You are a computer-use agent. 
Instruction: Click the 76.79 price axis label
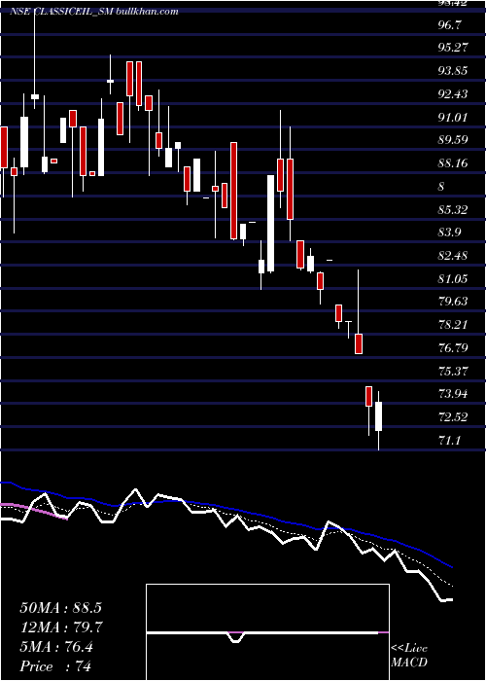pos(454,348)
